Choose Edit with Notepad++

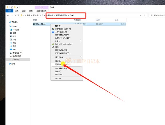click(x=64, y=44)
